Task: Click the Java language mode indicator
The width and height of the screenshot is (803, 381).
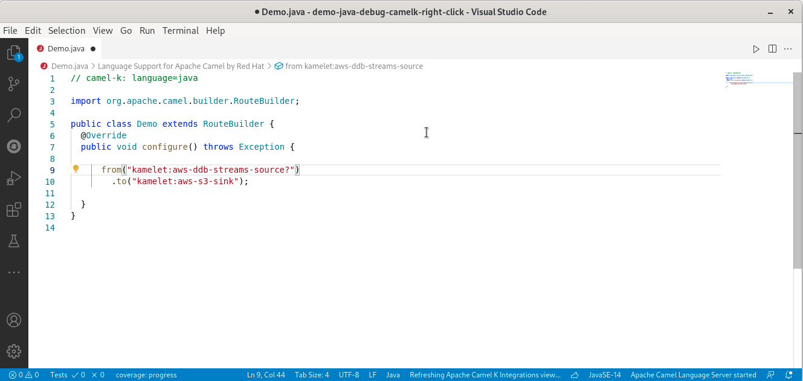Action: [393, 374]
